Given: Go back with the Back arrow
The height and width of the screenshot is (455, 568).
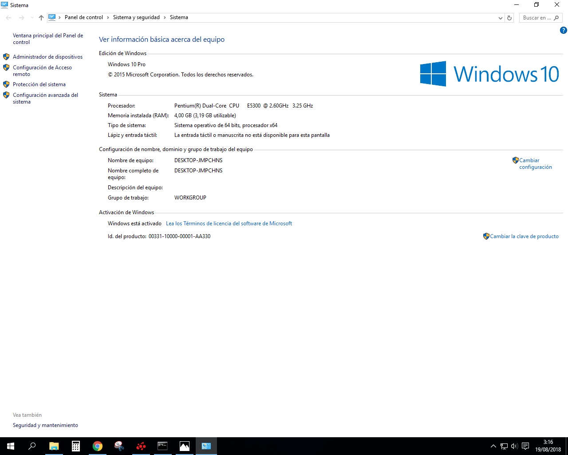Looking at the screenshot, I should coord(9,18).
